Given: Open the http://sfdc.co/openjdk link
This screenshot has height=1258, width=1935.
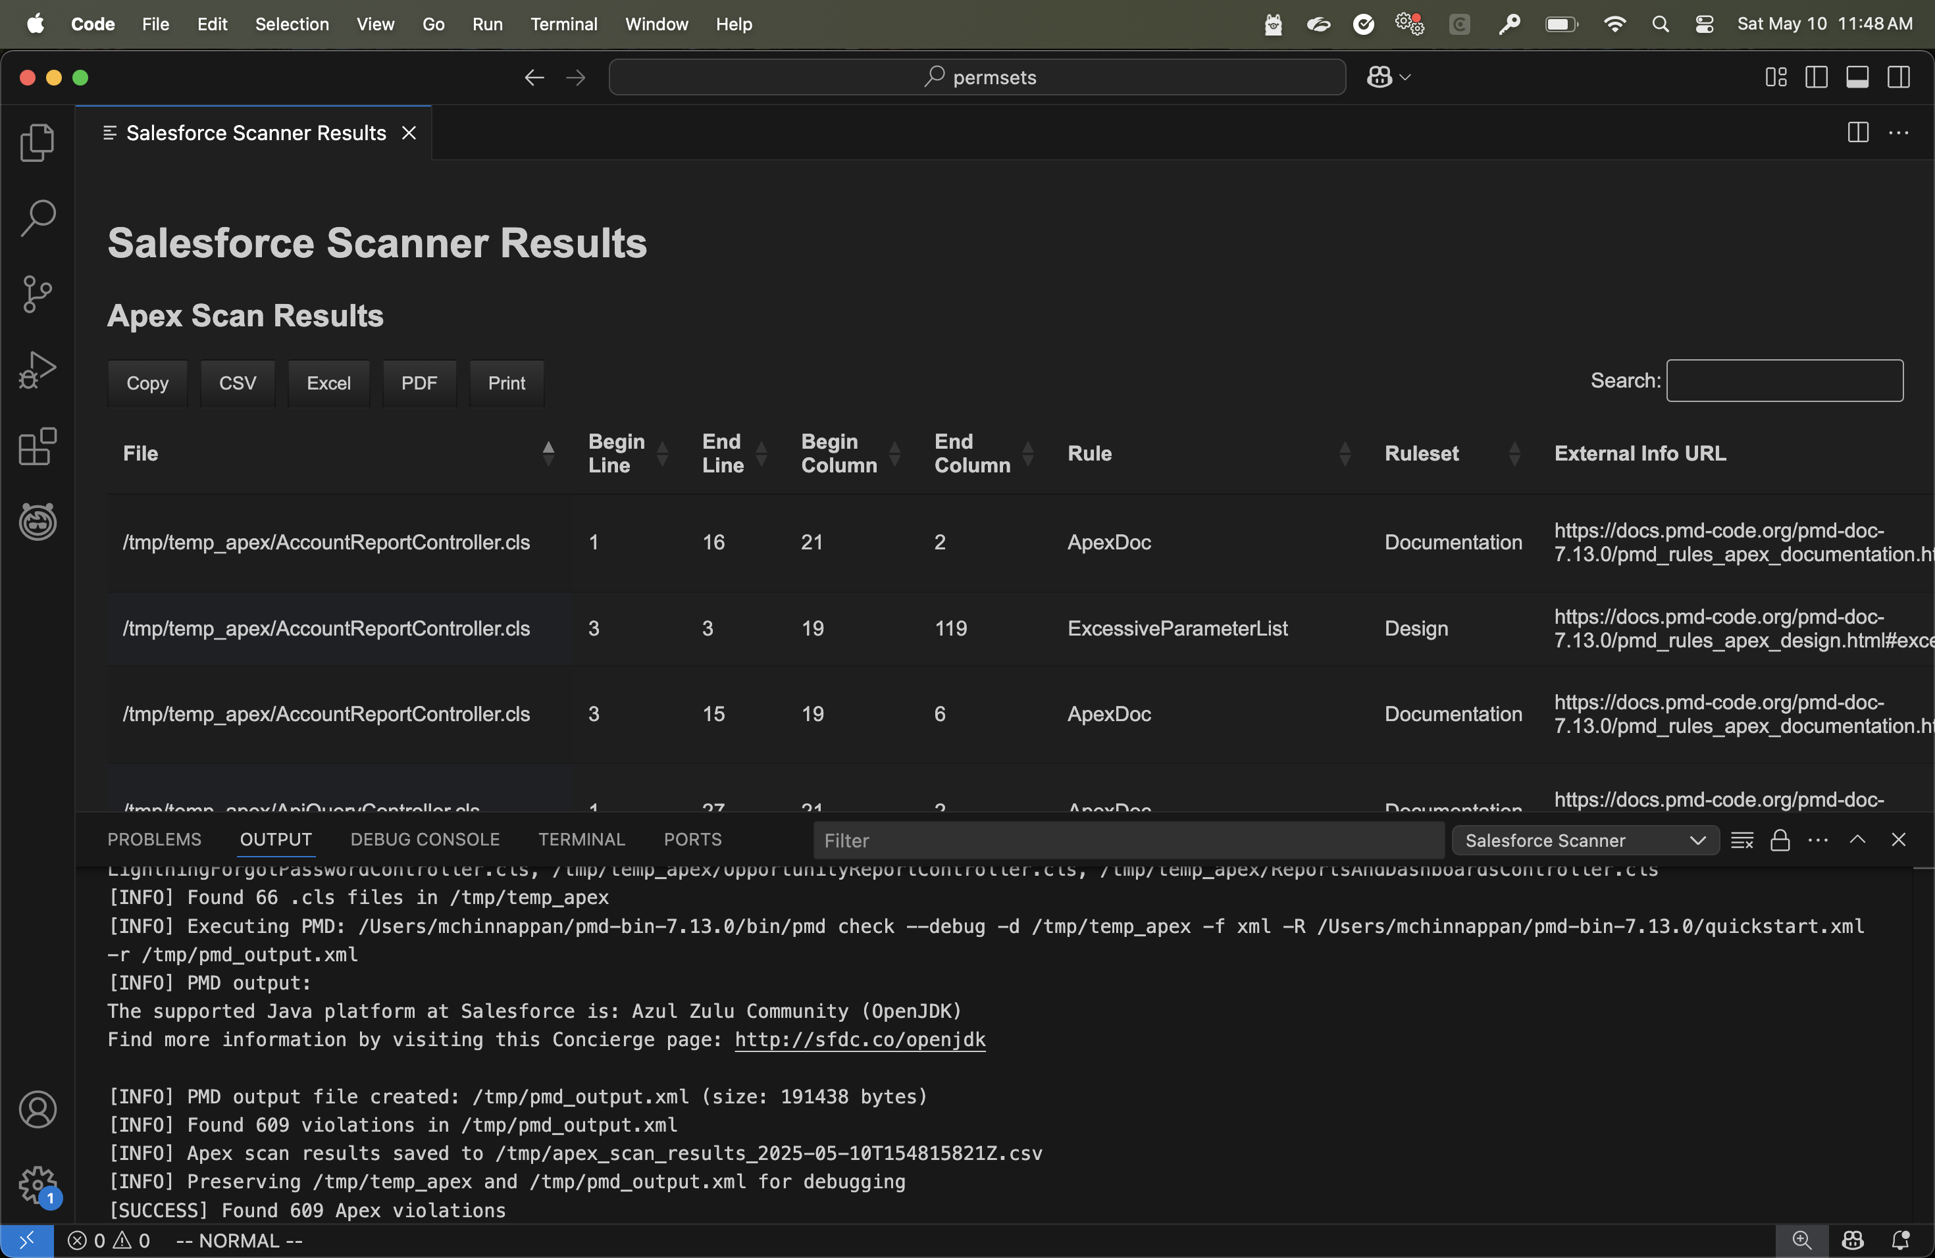Looking at the screenshot, I should point(860,1040).
